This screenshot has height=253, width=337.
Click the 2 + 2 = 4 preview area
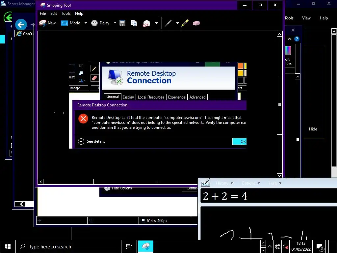(x=269, y=196)
